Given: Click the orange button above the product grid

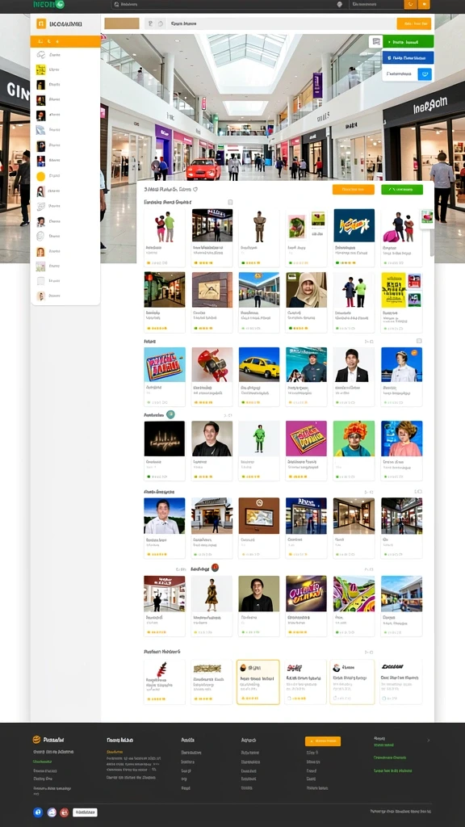Looking at the screenshot, I should (x=354, y=189).
